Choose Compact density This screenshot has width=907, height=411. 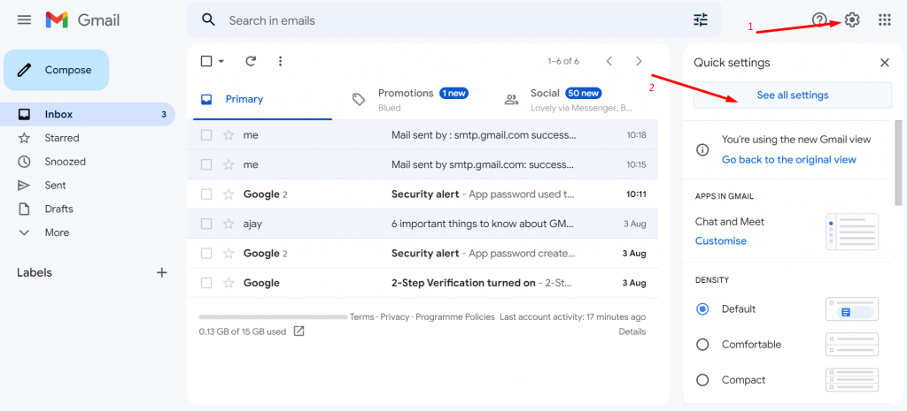pos(702,380)
